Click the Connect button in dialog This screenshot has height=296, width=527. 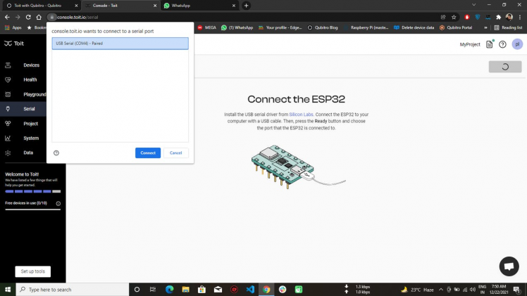pos(148,153)
